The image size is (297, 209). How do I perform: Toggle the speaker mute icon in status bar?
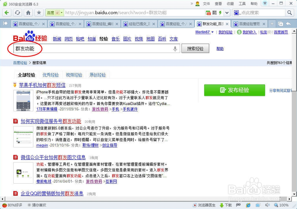tap(267, 205)
